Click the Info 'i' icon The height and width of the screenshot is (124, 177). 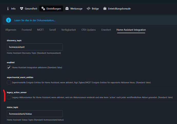click(8, 8)
